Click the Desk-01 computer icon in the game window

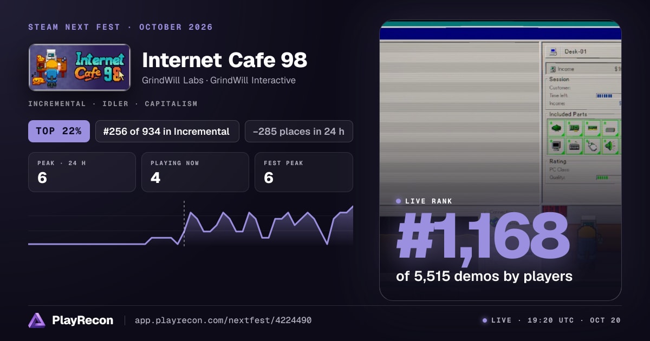(x=554, y=52)
